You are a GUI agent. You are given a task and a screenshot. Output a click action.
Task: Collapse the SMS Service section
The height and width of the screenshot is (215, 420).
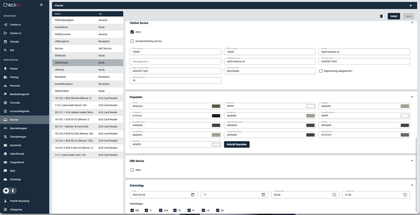[x=412, y=161]
